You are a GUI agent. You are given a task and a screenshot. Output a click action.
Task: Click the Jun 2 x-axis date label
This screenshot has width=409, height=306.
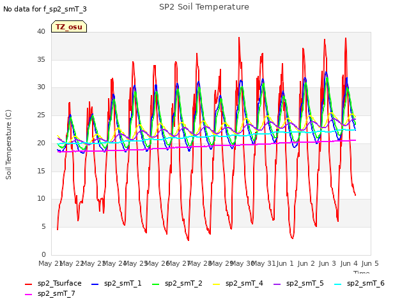(306, 263)
